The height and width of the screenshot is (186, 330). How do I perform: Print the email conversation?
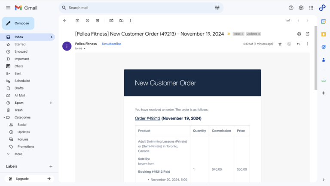point(299,34)
